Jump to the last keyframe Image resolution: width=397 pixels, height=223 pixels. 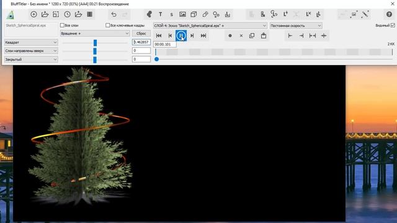(x=203, y=36)
